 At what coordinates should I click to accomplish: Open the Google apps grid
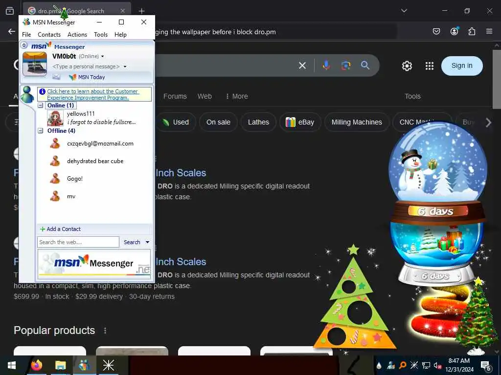(x=430, y=66)
